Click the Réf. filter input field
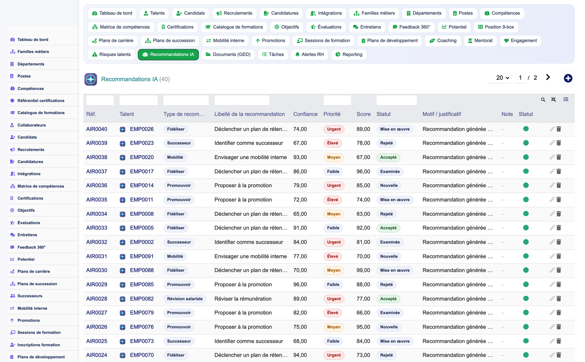Image resolution: width=585 pixels, height=362 pixels. (100, 100)
